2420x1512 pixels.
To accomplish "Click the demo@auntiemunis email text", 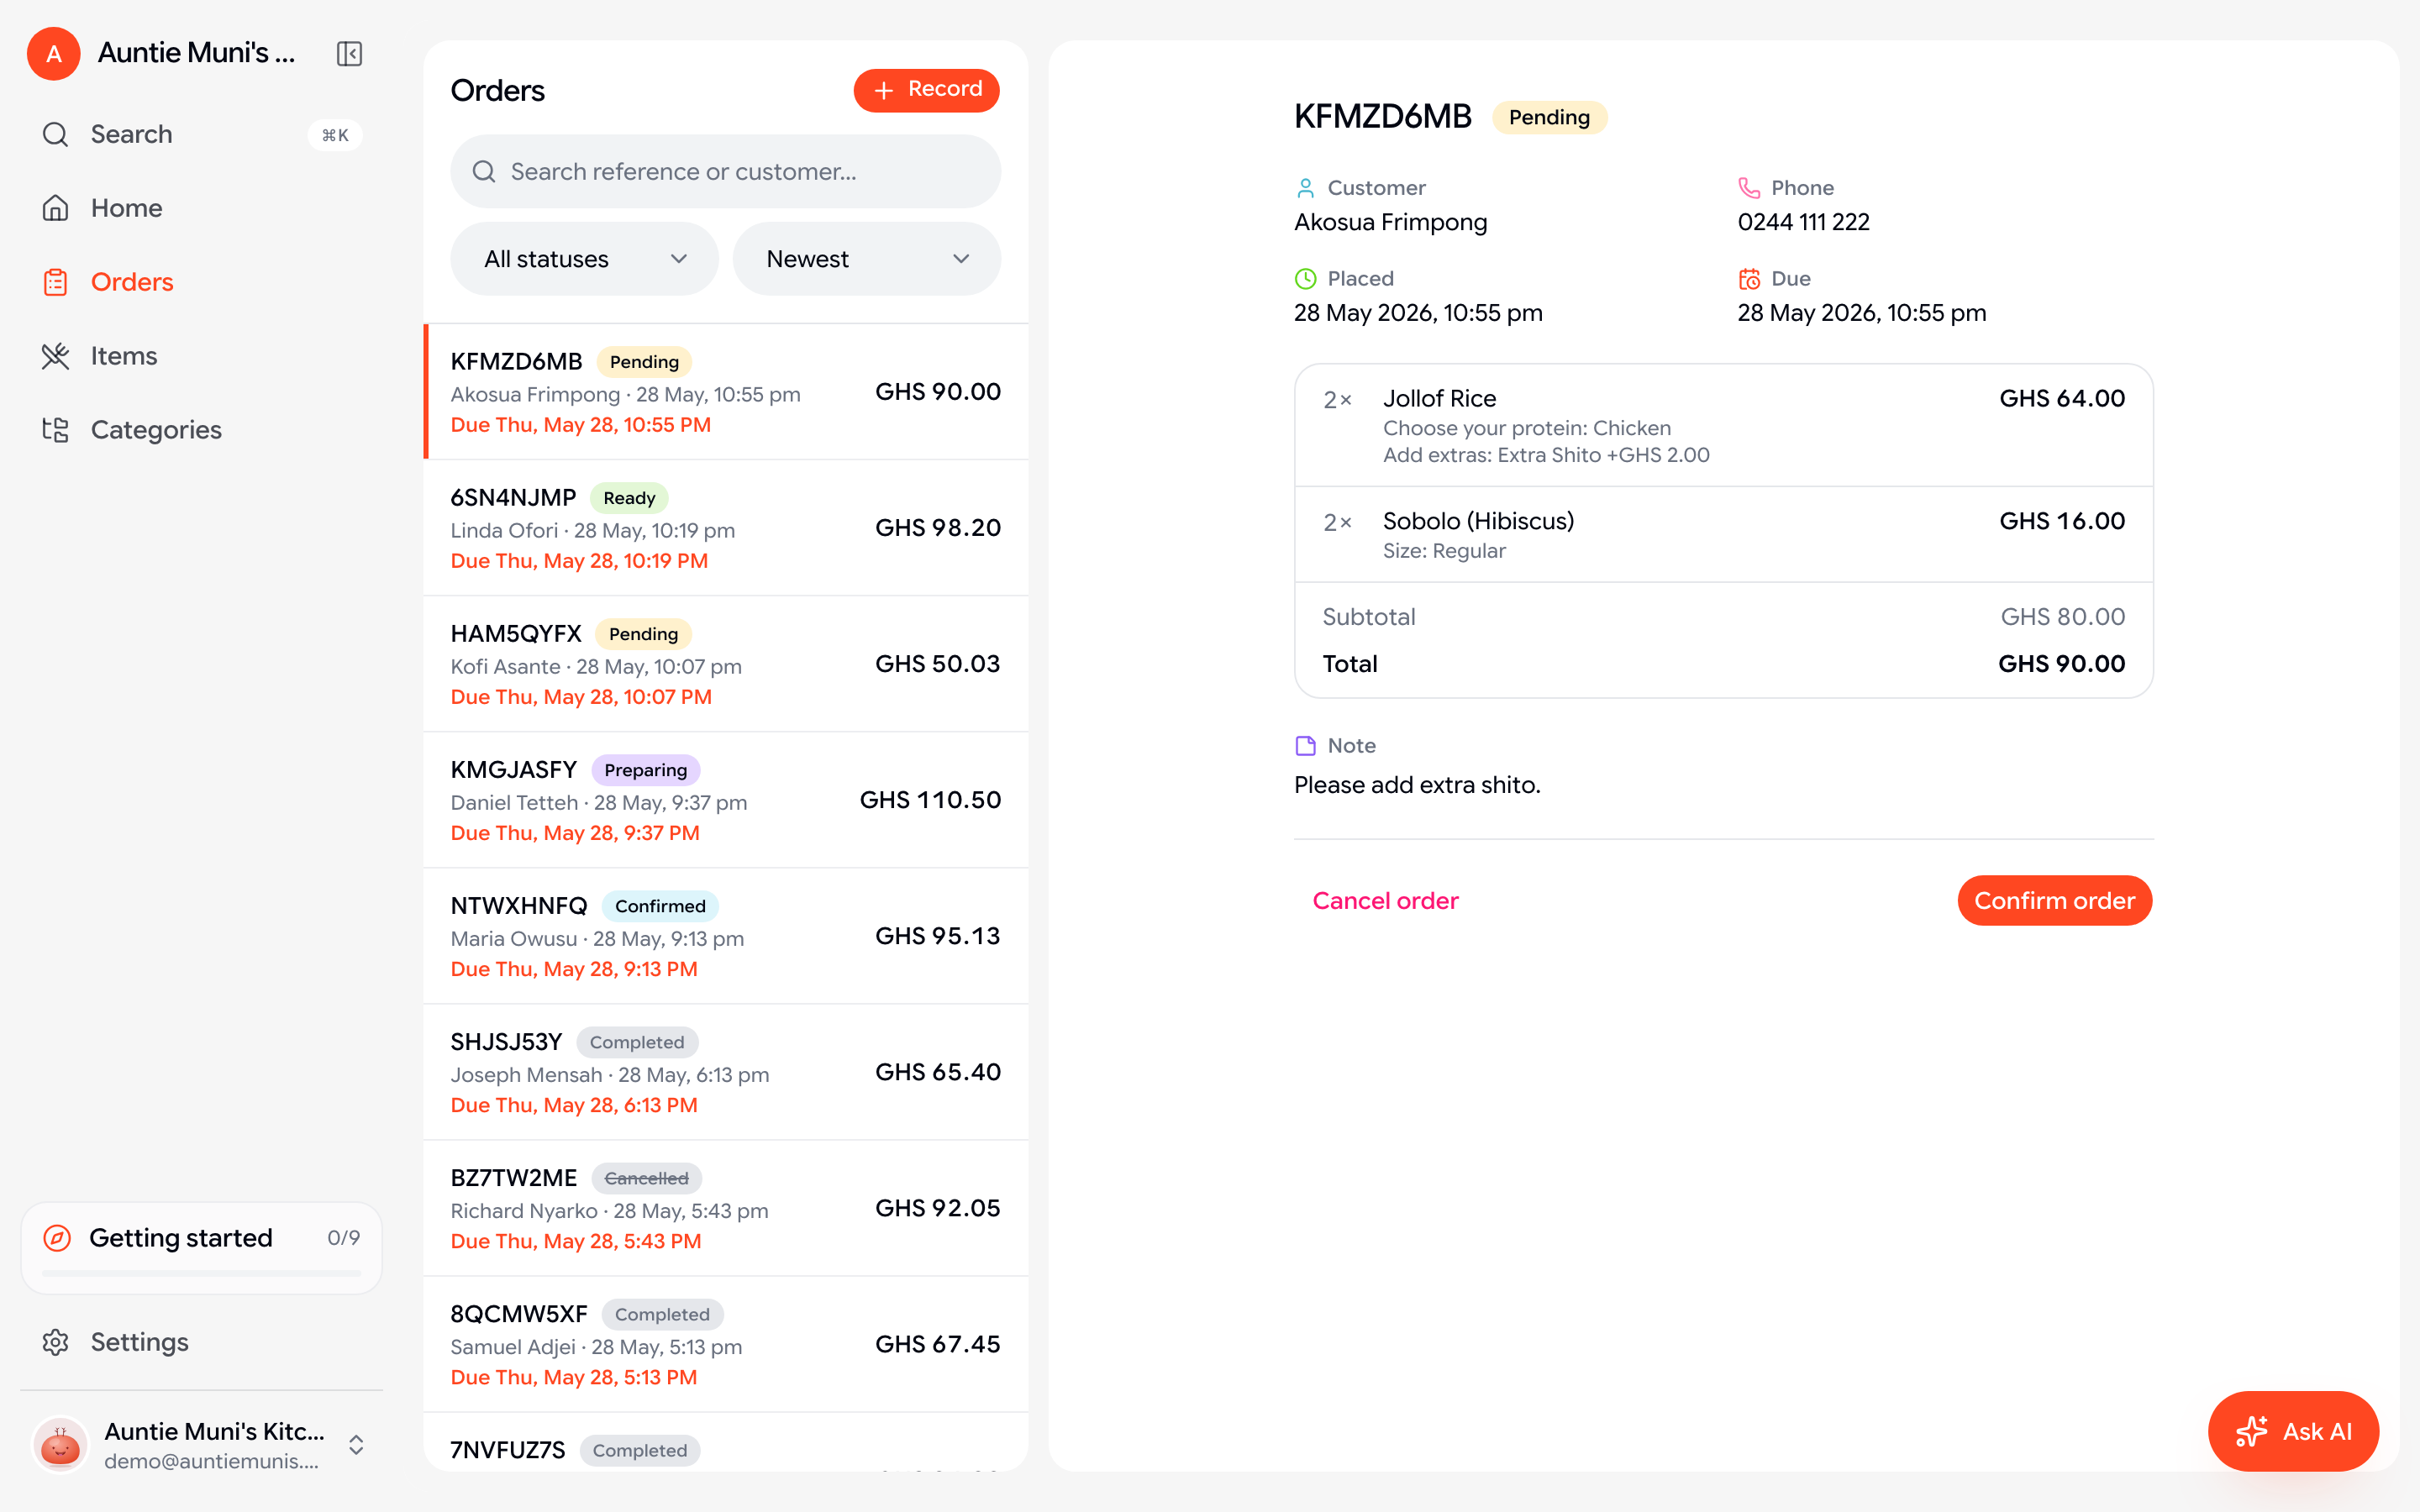I will [212, 1461].
